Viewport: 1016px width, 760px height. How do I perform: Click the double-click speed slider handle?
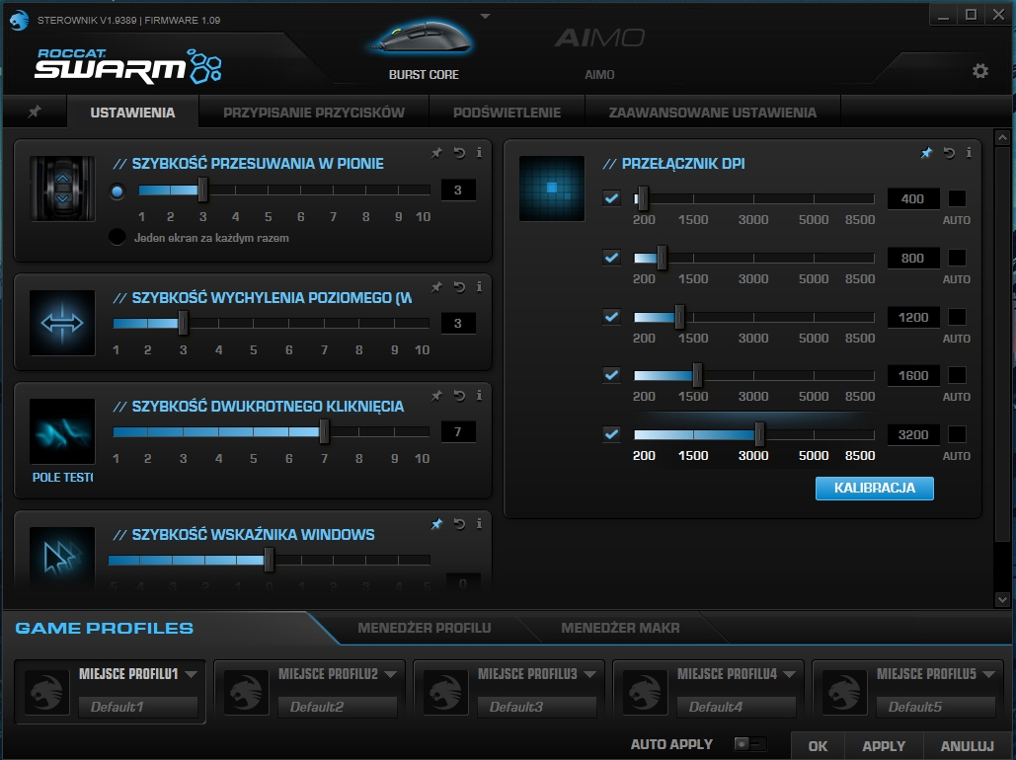coord(324,431)
